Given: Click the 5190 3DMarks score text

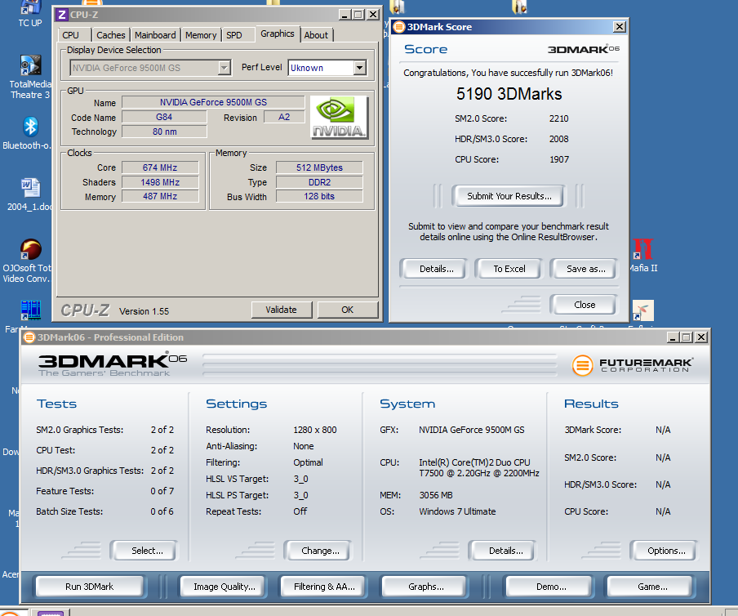Looking at the screenshot, I should click(x=509, y=94).
